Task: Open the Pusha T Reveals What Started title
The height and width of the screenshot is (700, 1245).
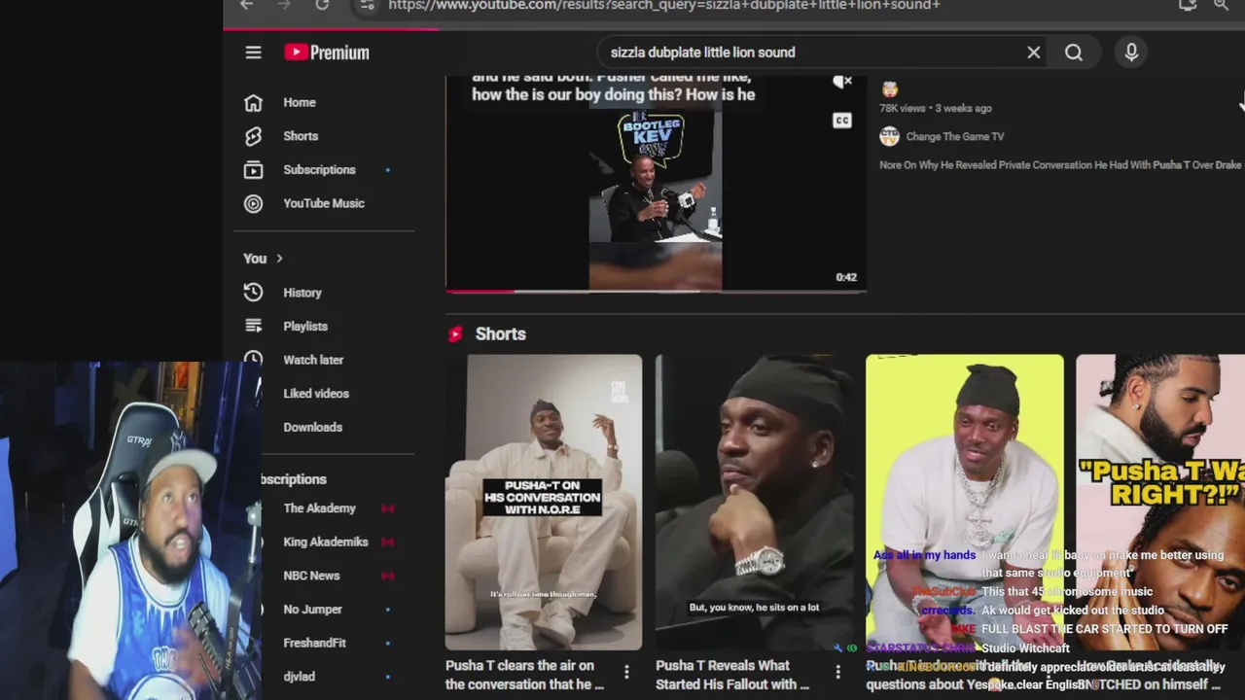Action: (x=732, y=675)
